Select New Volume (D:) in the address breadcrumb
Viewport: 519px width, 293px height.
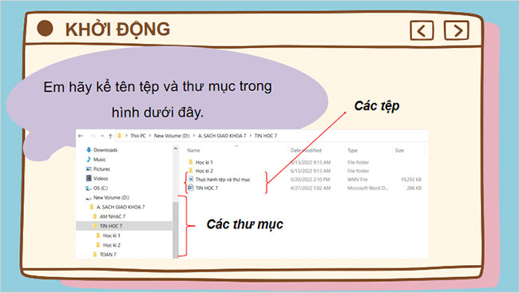point(172,136)
